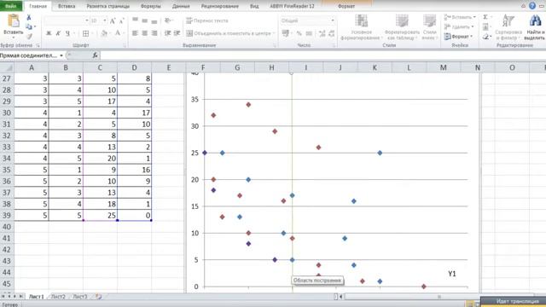Image resolution: width=546 pixels, height=307 pixels.
Task: Click the Paste clipboard icon
Action: (14, 20)
